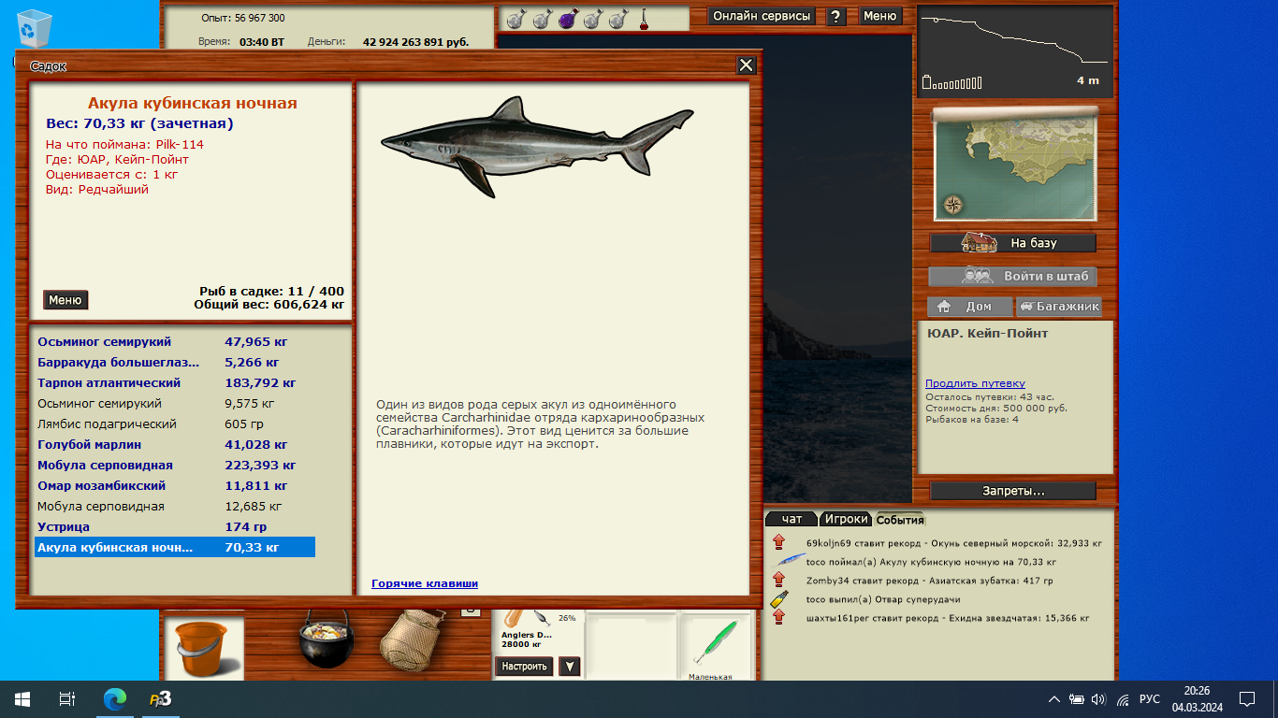
Task: Open the main Меню button at top
Action: click(x=879, y=16)
